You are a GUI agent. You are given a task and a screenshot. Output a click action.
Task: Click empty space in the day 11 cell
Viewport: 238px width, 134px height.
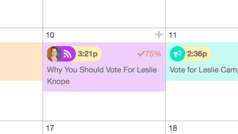[x=202, y=100]
